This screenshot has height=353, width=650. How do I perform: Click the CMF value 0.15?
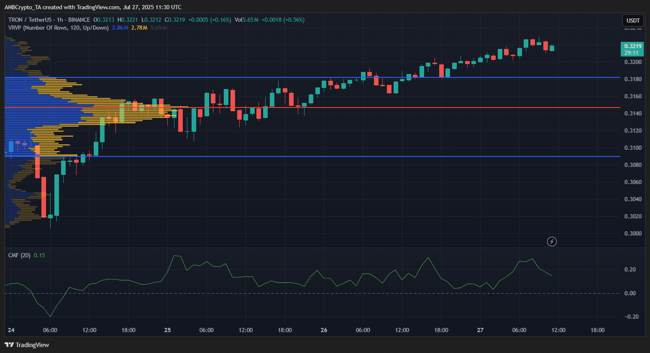tap(39, 255)
